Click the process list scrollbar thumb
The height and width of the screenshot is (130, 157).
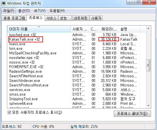coord(148,65)
